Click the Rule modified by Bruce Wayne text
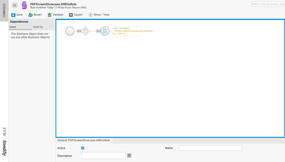Screen dimensions: 285x162 (58, 8)
